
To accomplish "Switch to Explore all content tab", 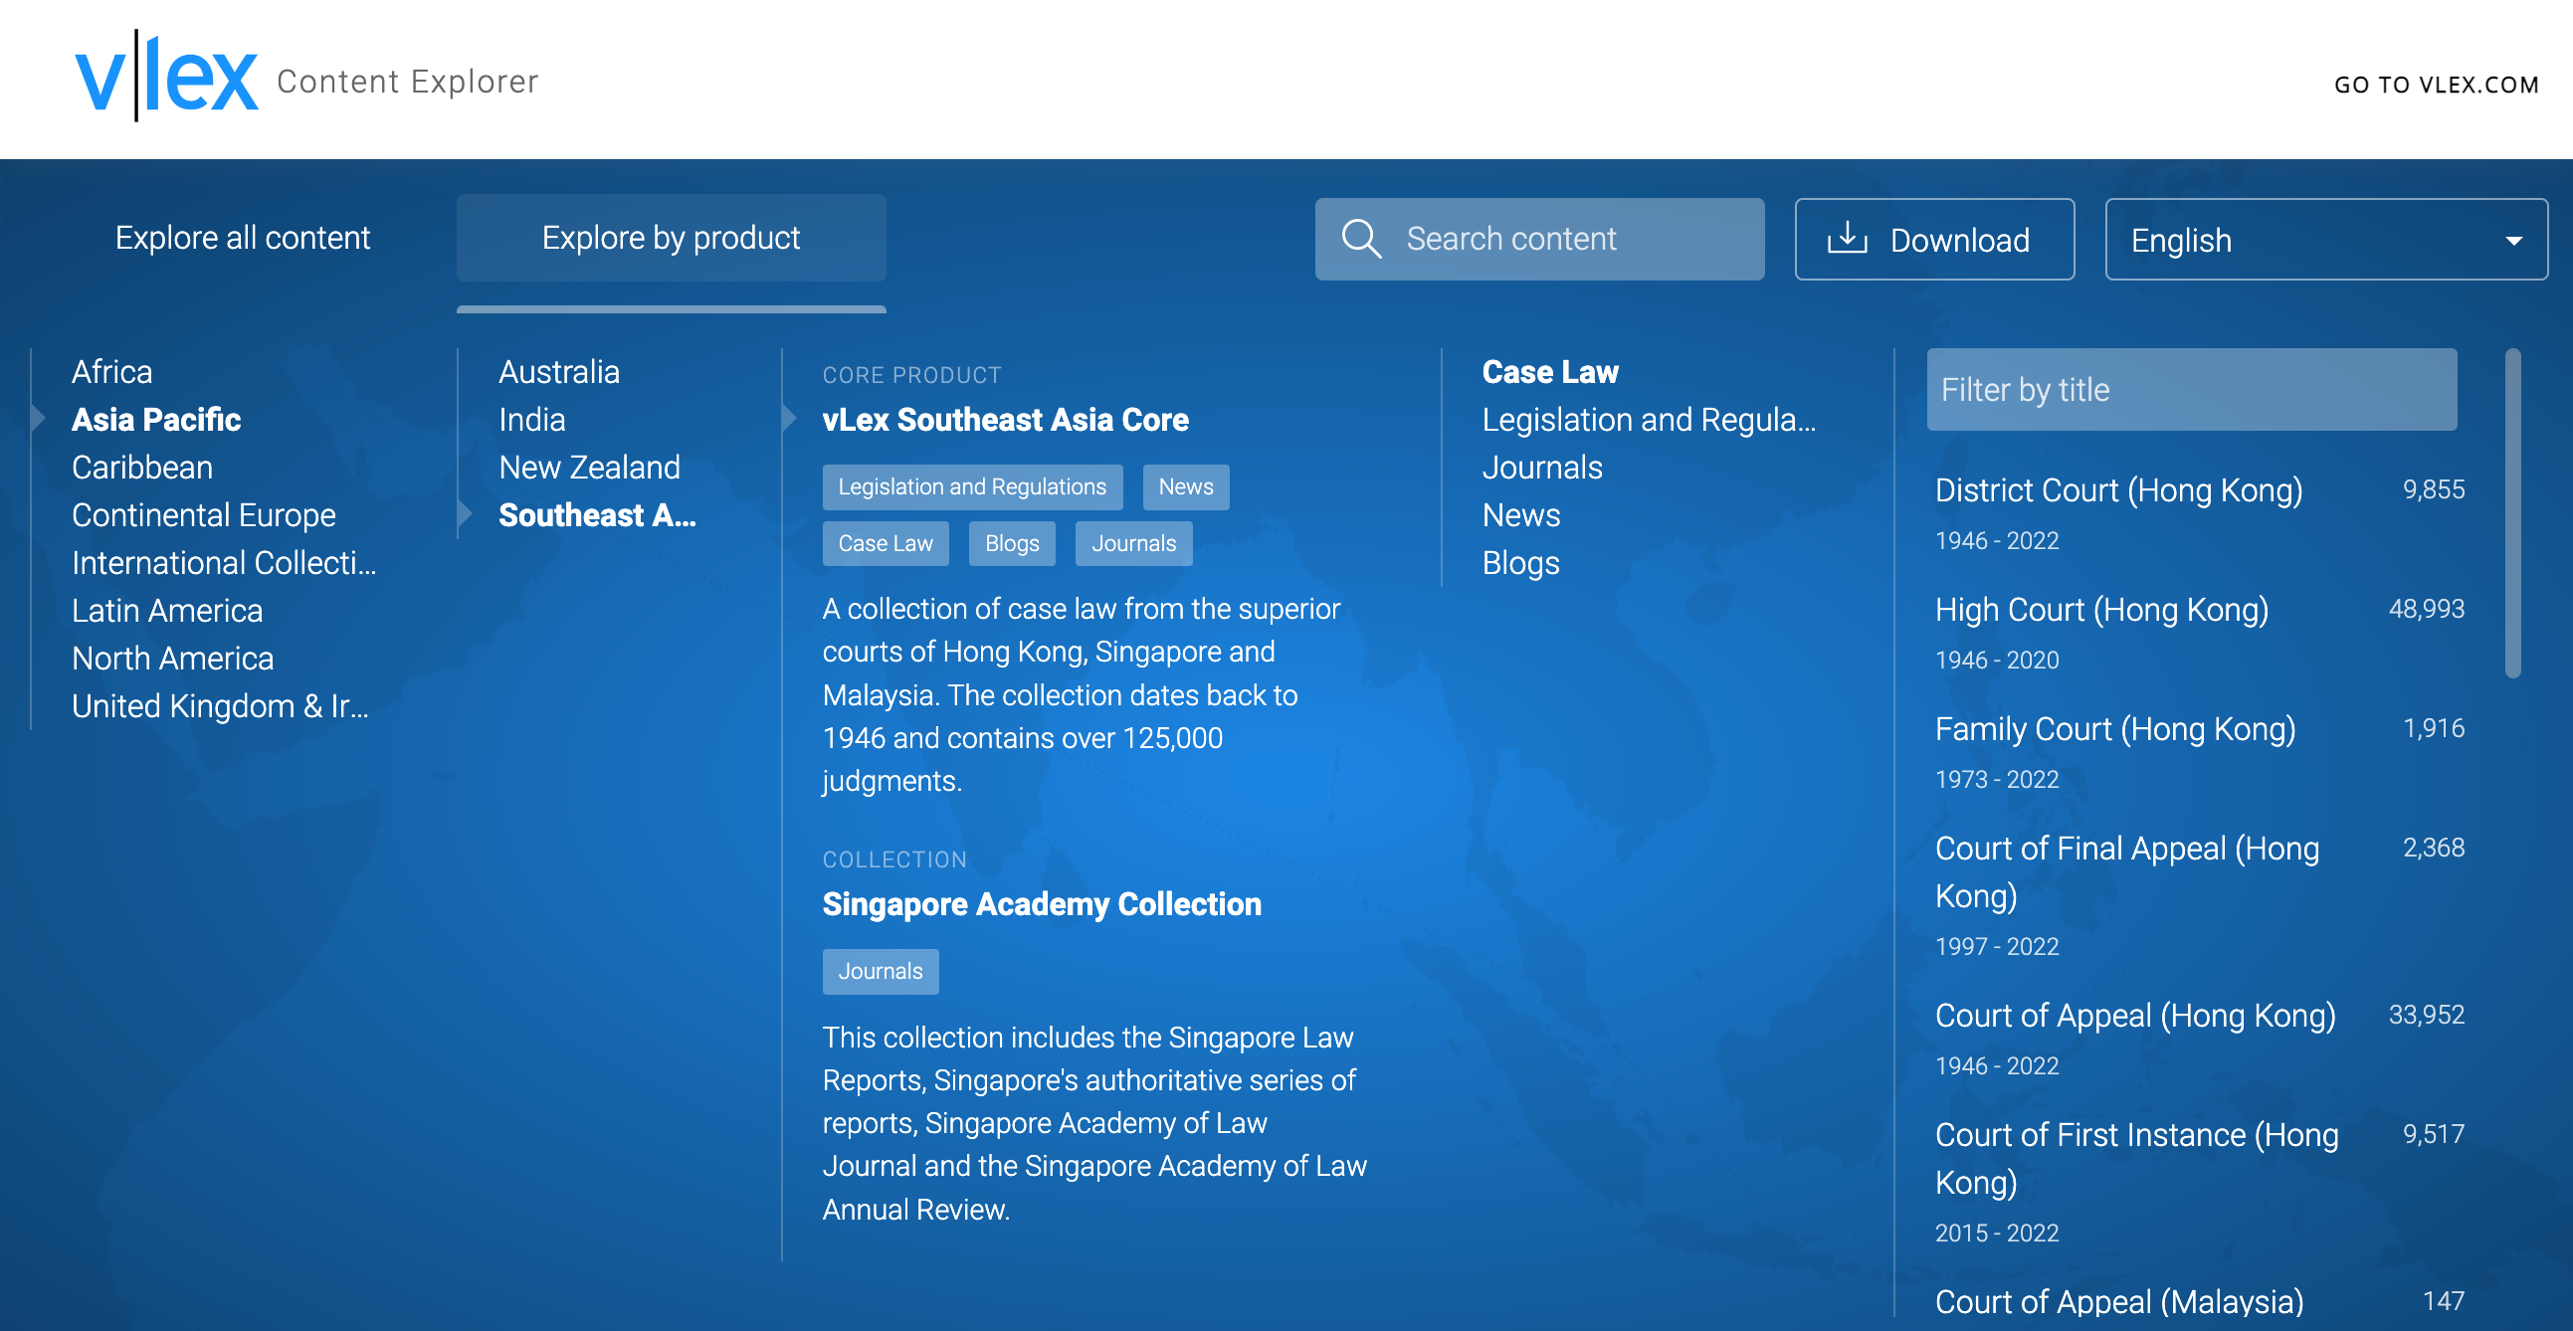I will (243, 238).
